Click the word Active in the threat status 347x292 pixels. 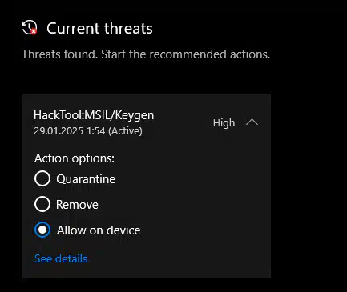(x=125, y=131)
